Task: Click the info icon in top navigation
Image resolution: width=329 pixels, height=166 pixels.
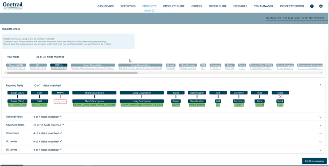Action: pyautogui.click(x=312, y=6)
